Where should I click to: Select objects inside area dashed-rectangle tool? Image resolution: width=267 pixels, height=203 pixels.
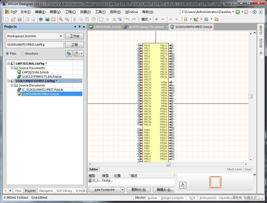click(x=101, y=19)
